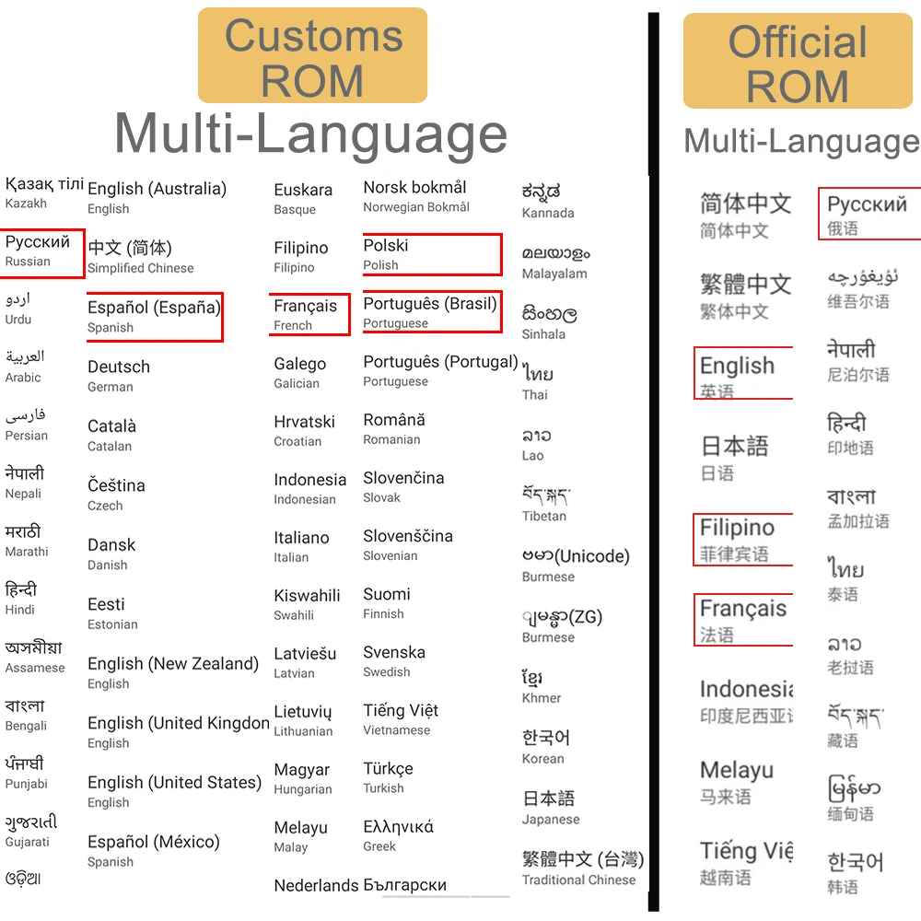The width and height of the screenshot is (921, 921).
Task: Select Svenska Swedish language
Action: pyautogui.click(x=394, y=661)
